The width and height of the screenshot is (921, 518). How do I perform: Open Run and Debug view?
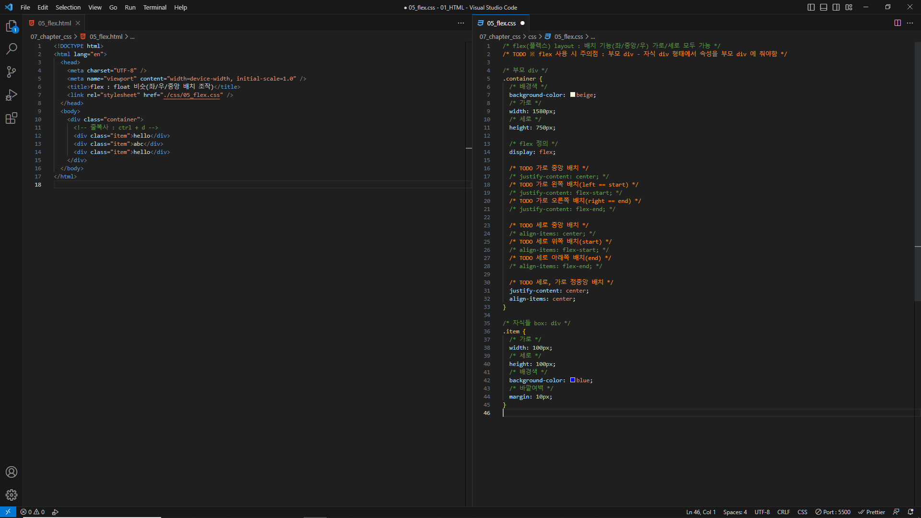coord(12,95)
